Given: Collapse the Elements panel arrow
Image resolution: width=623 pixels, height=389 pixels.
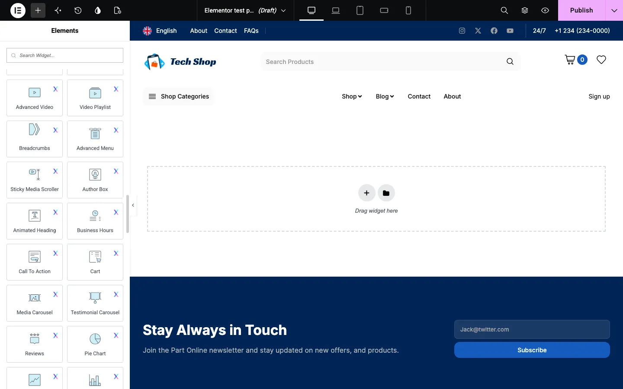Looking at the screenshot, I should point(133,205).
